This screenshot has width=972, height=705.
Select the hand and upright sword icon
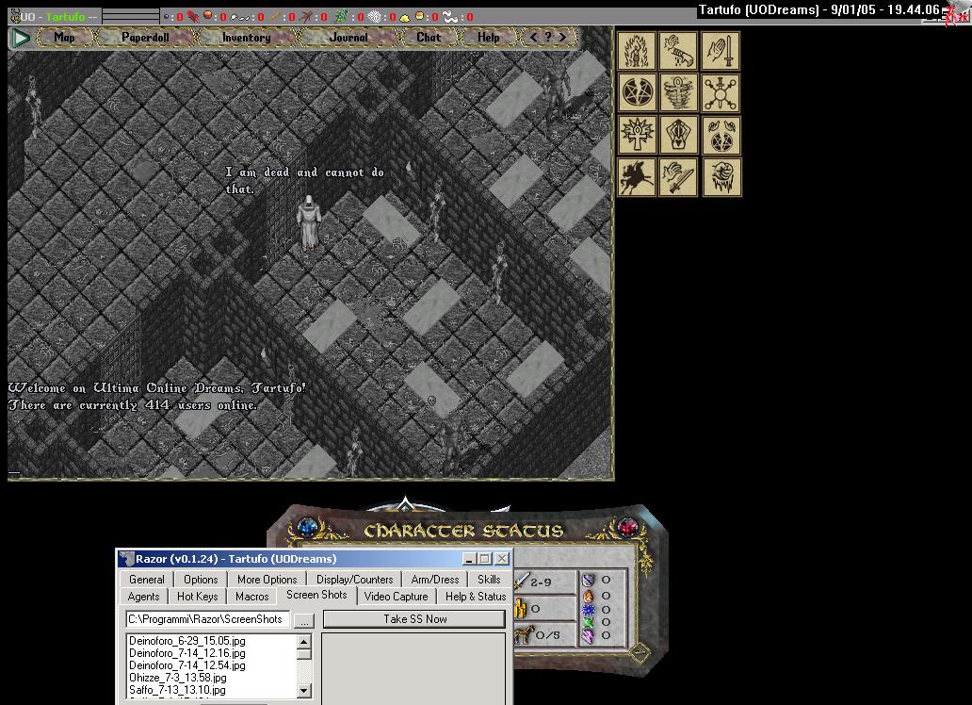tap(721, 51)
